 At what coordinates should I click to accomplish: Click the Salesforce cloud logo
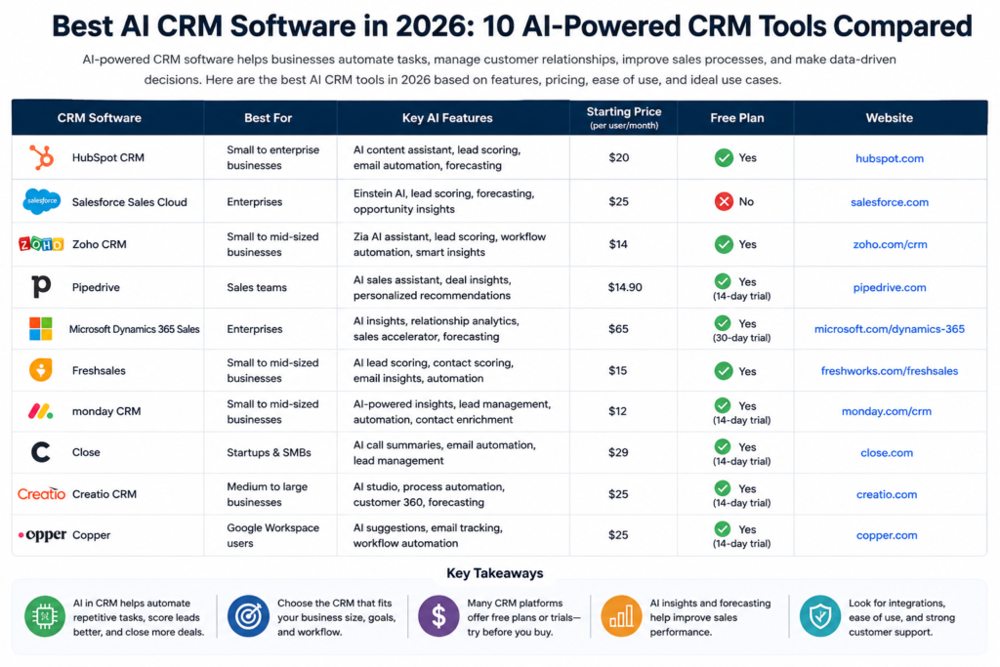[41, 201]
